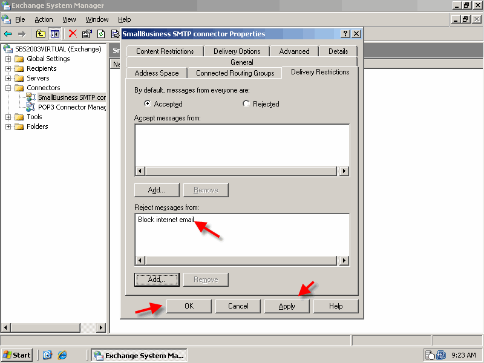Click the Outlook Express quick launch icon

47,355
